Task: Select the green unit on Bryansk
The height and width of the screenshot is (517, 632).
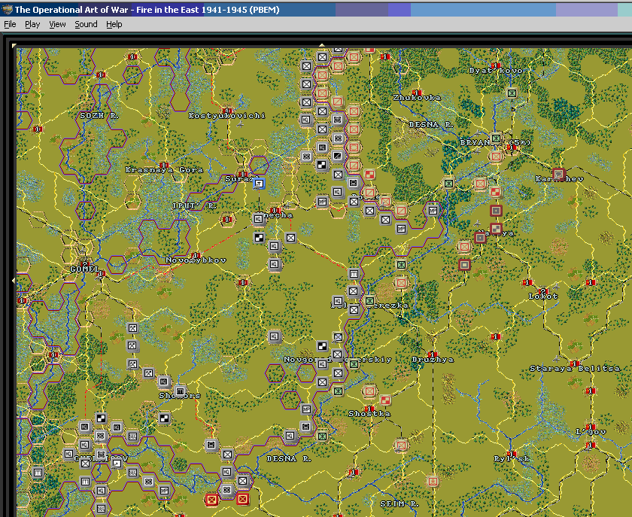Action: (x=496, y=138)
